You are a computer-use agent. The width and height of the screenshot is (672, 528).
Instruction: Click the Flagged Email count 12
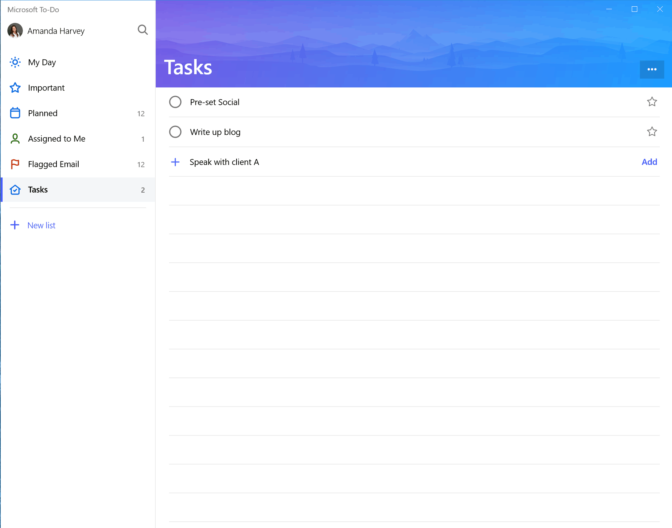[141, 165]
